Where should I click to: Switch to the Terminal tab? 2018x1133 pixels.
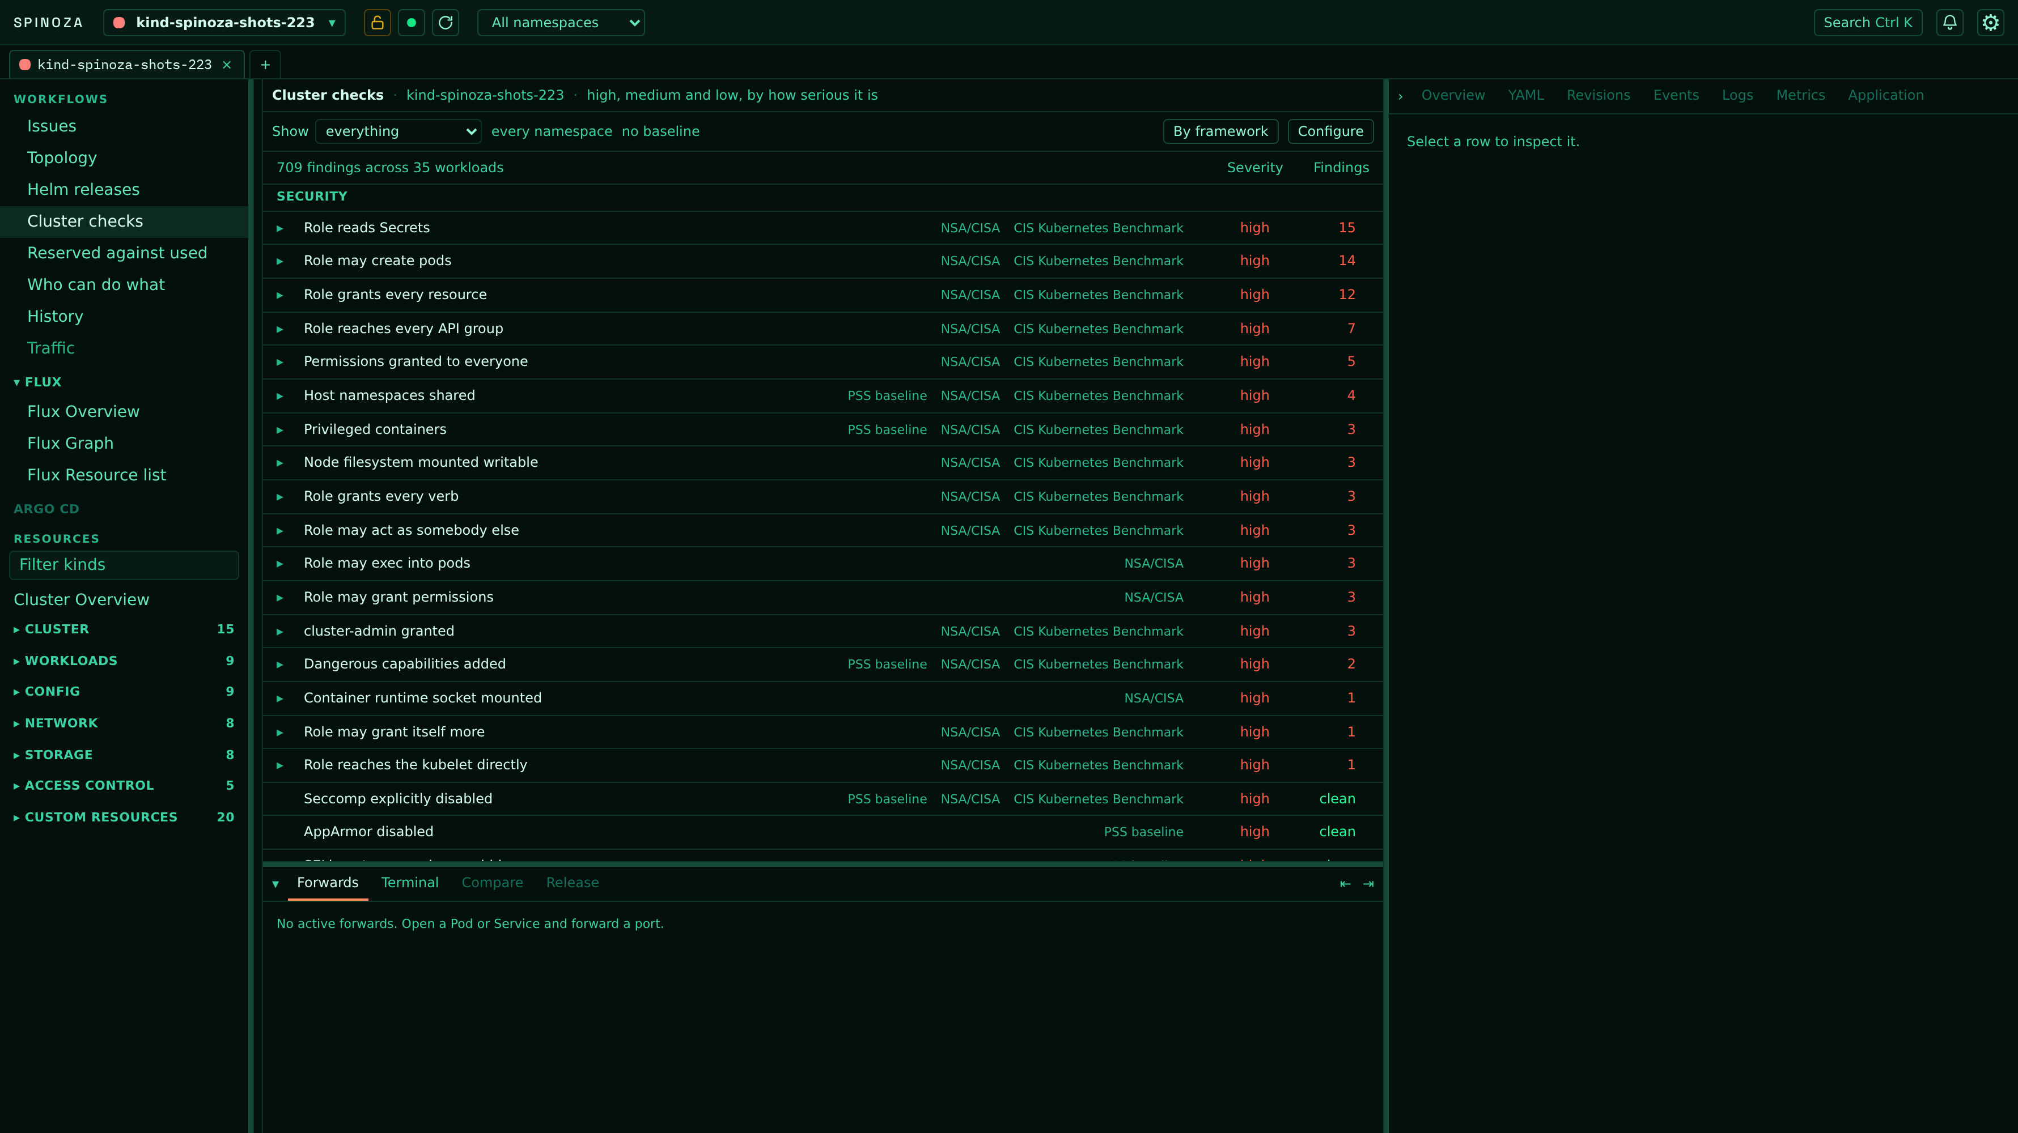[410, 883]
